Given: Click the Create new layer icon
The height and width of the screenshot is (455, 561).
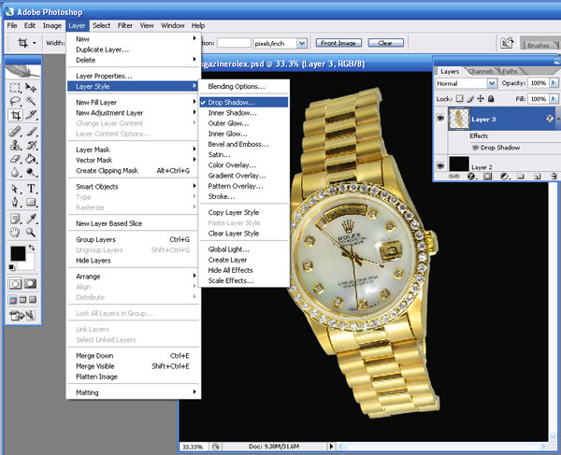Looking at the screenshot, I should pyautogui.click(x=538, y=177).
